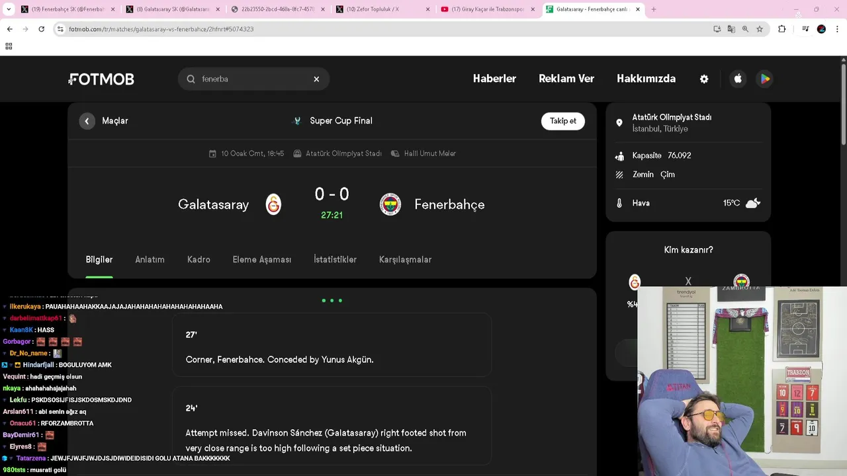Image resolution: width=847 pixels, height=476 pixels.
Task: Click translate page icon in address bar
Action: [731, 29]
